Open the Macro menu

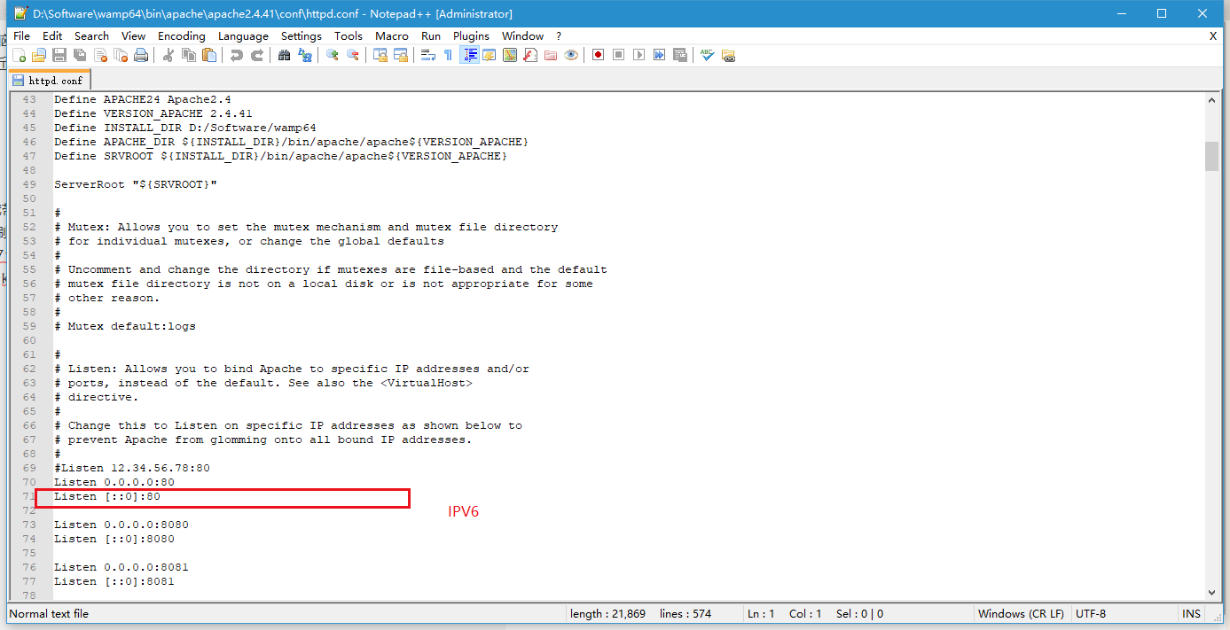pyautogui.click(x=392, y=36)
